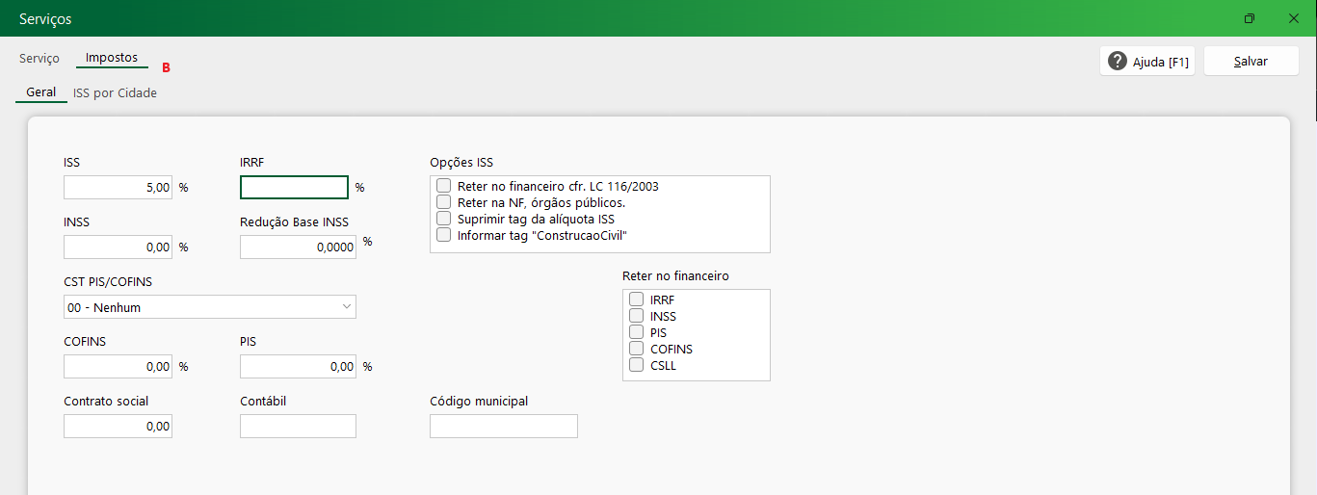The image size is (1317, 495).
Task: Close the Serviços window
Action: 1294,18
